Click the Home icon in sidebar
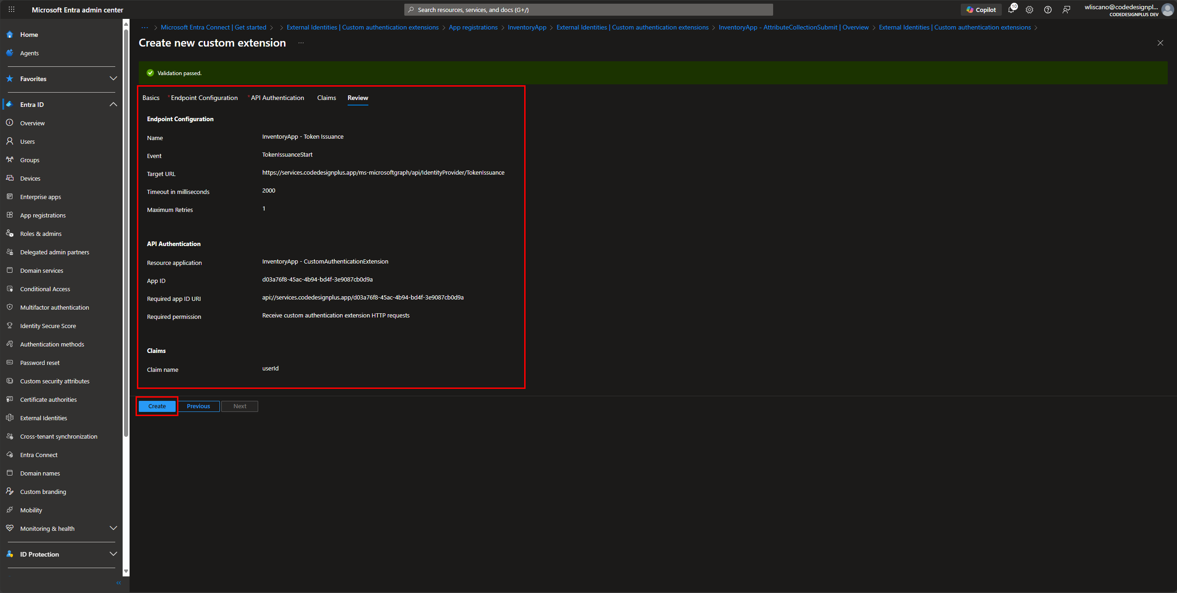Screen dimensions: 1177x593 click(x=10, y=35)
